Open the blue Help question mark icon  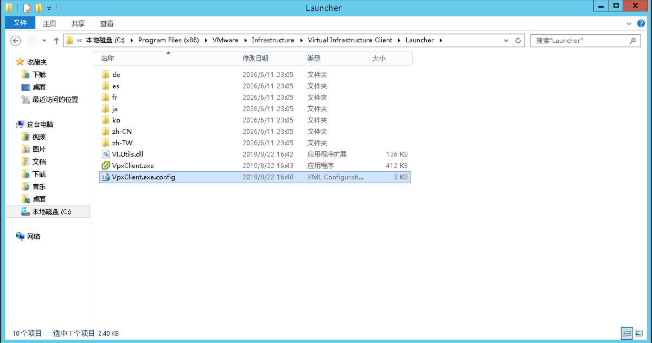[640, 23]
